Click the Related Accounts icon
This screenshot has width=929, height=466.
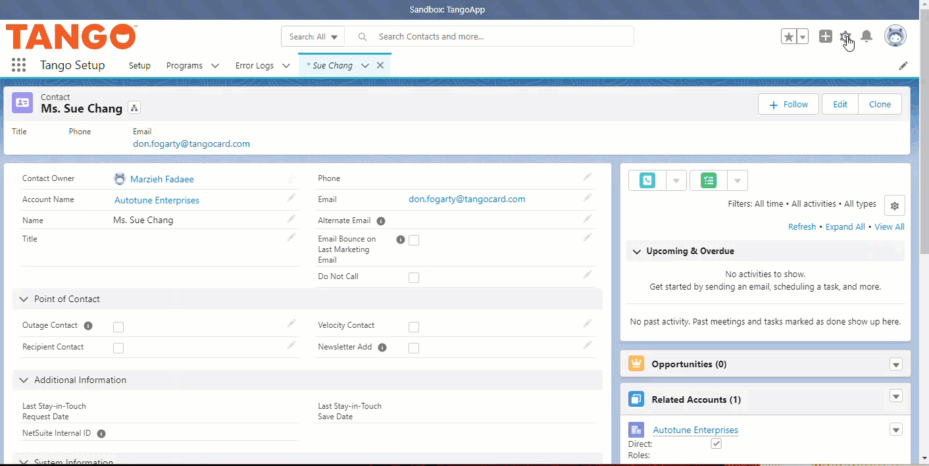pos(636,399)
